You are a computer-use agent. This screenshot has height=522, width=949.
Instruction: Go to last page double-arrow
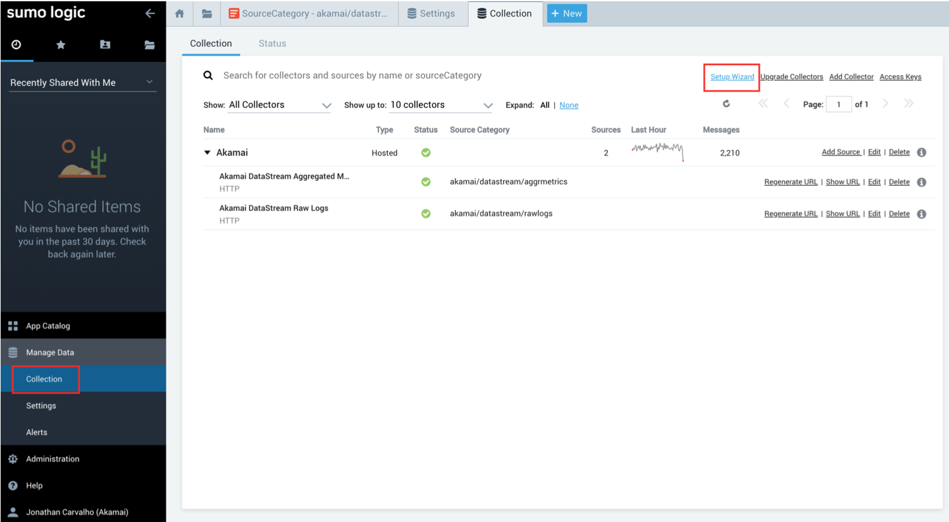(909, 104)
